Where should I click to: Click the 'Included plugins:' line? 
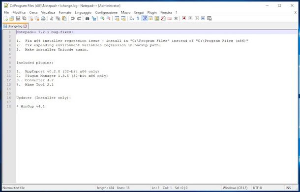tap(35, 63)
